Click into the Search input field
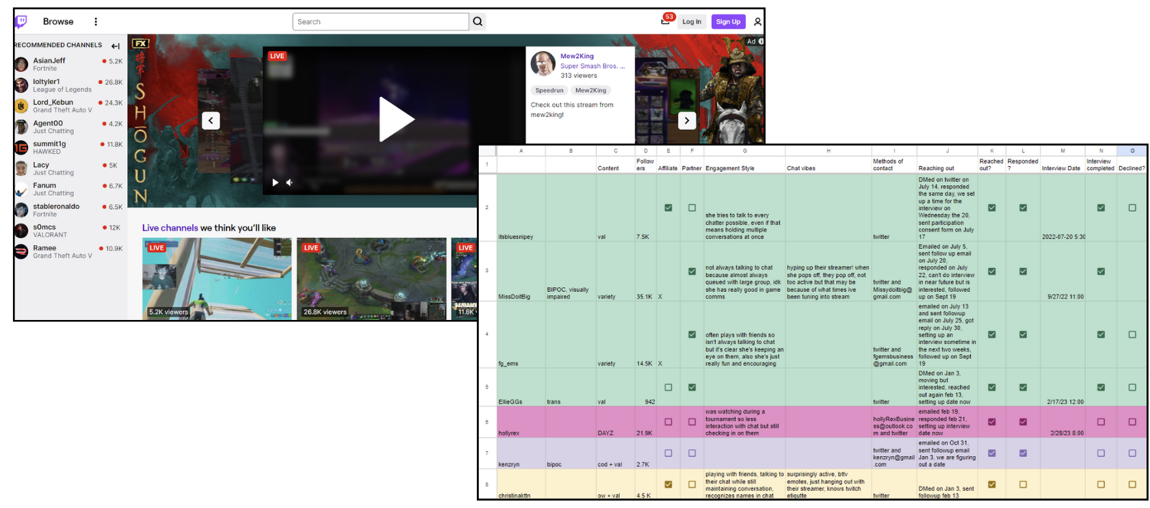 click(380, 22)
